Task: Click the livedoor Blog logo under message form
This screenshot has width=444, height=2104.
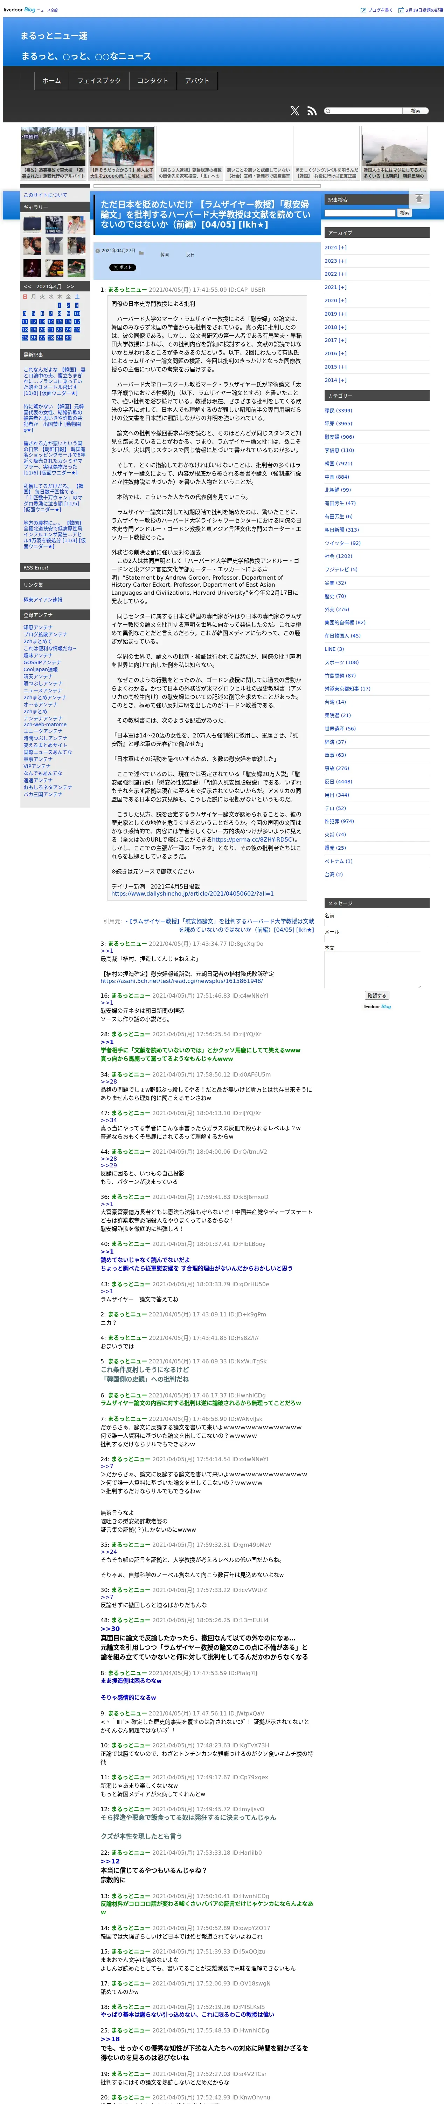Action: click(x=377, y=1006)
